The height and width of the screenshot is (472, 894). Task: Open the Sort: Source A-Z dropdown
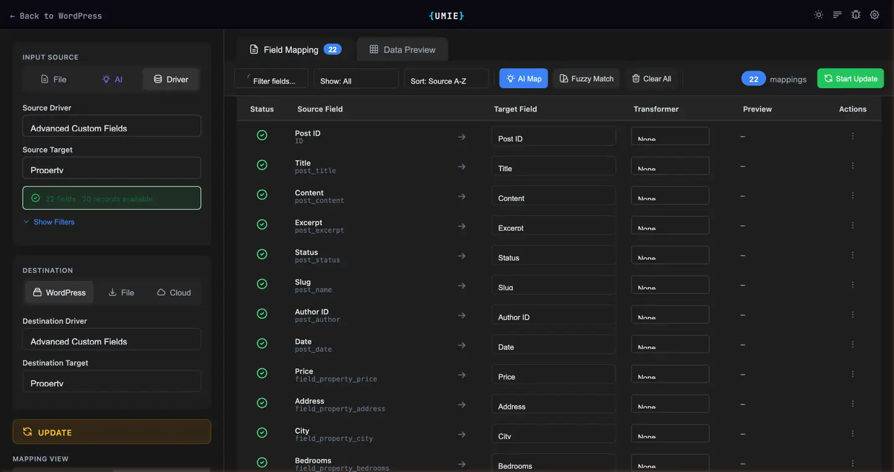(x=446, y=79)
